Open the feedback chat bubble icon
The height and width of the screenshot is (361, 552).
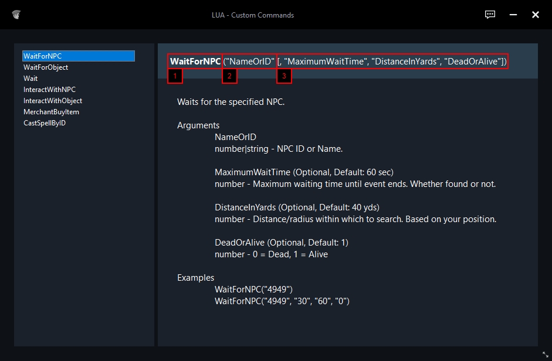490,15
